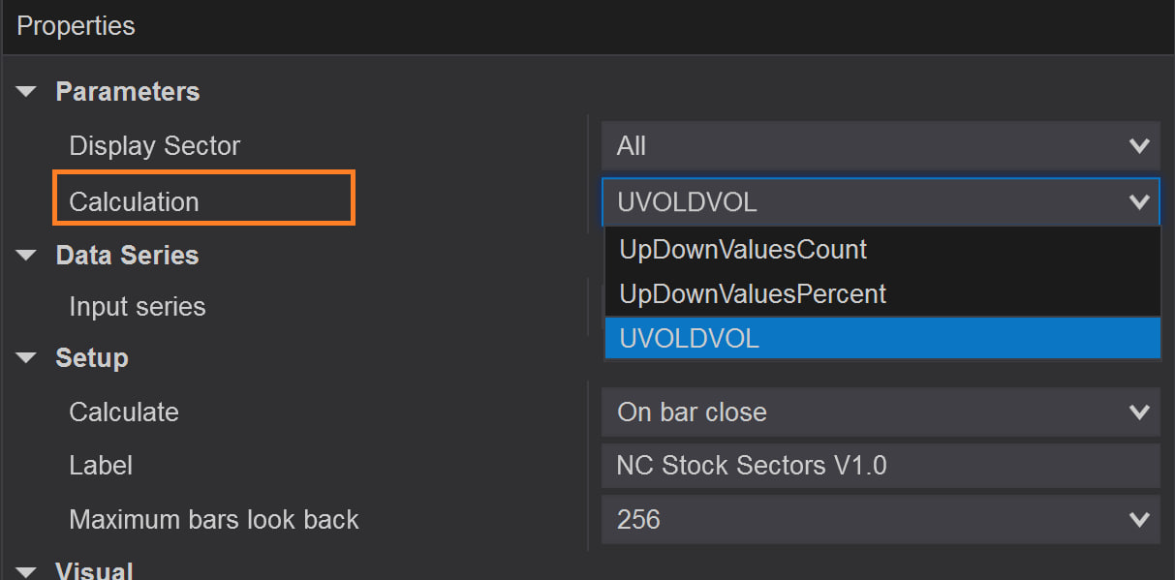
Task: Close the Calculation dropdown via its chevron
Action: tap(1138, 202)
